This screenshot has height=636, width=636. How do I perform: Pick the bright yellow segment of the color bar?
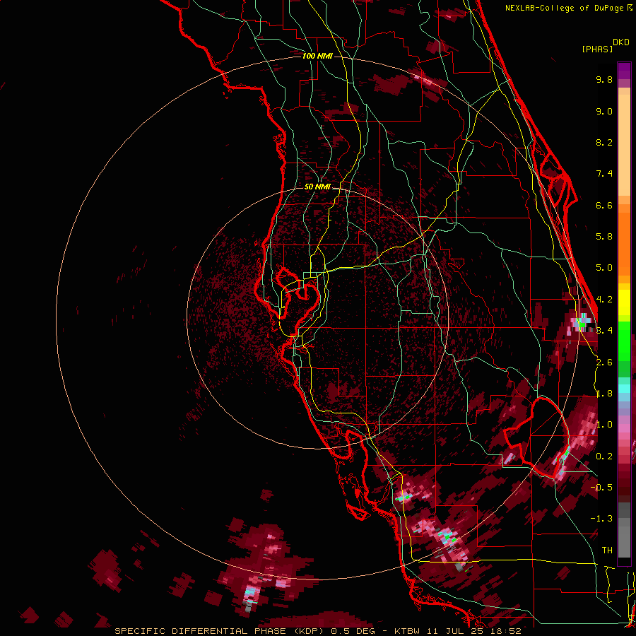click(x=624, y=302)
